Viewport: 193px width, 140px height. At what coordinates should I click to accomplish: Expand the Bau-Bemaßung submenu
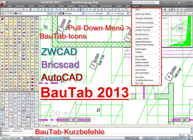pyautogui.click(x=146, y=34)
